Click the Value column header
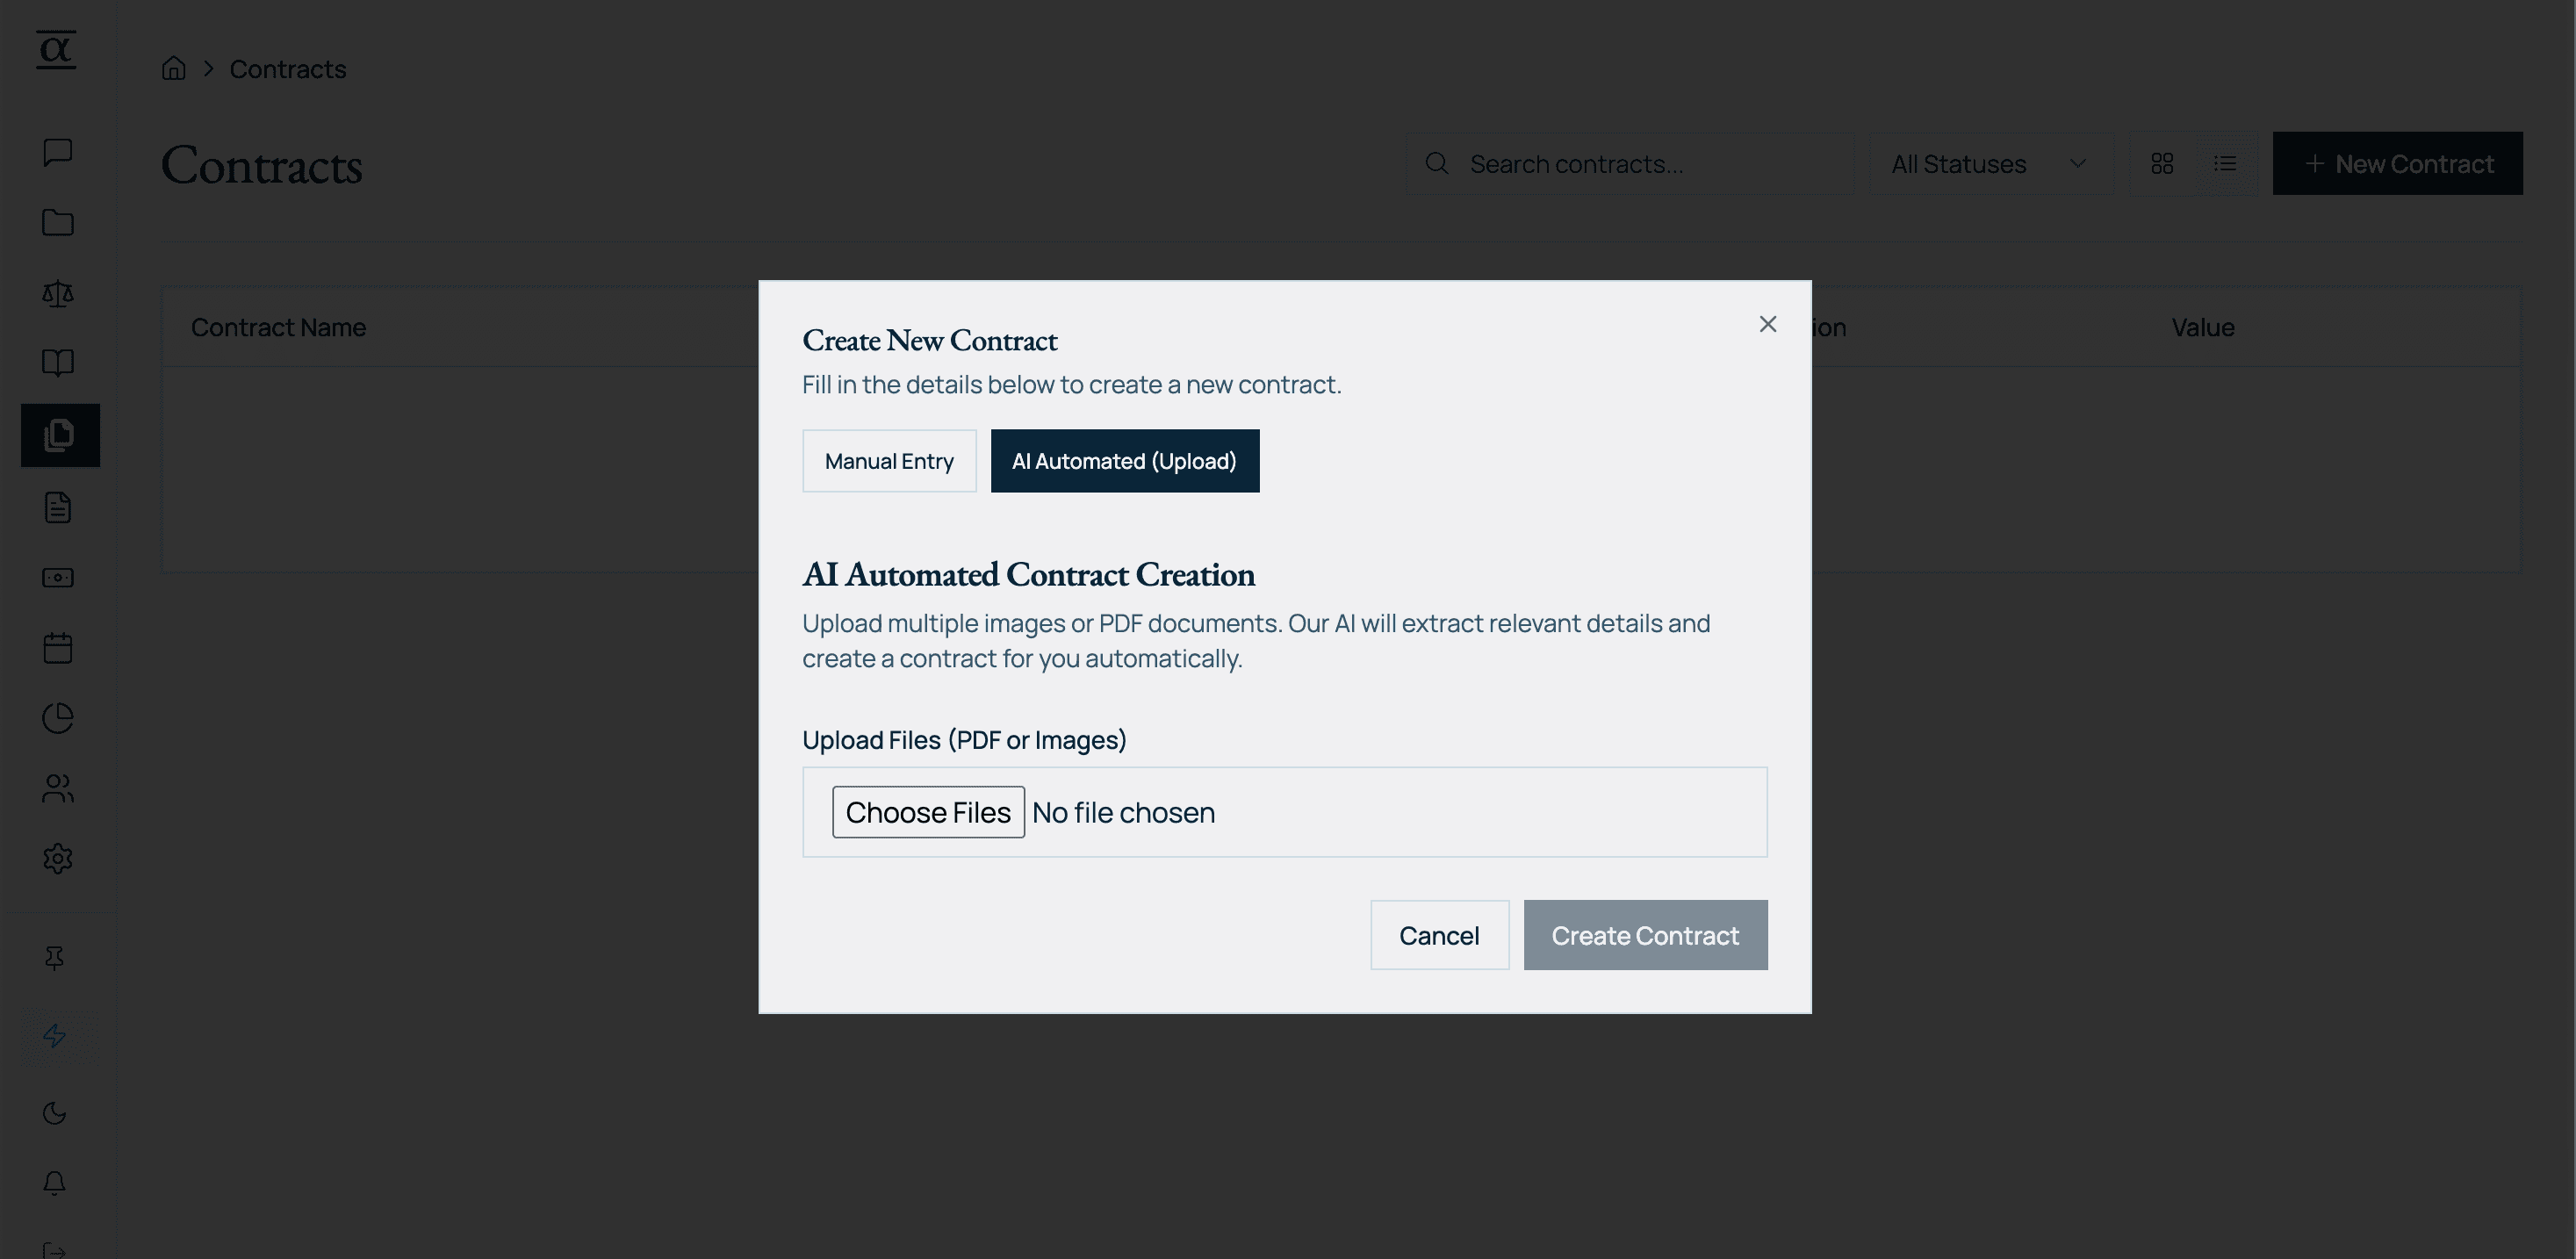The width and height of the screenshot is (2576, 1259). pos(2203,328)
